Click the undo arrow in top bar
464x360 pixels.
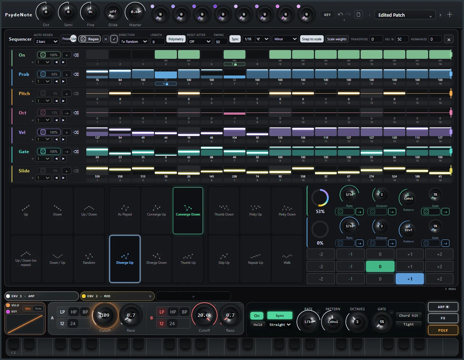(340, 15)
